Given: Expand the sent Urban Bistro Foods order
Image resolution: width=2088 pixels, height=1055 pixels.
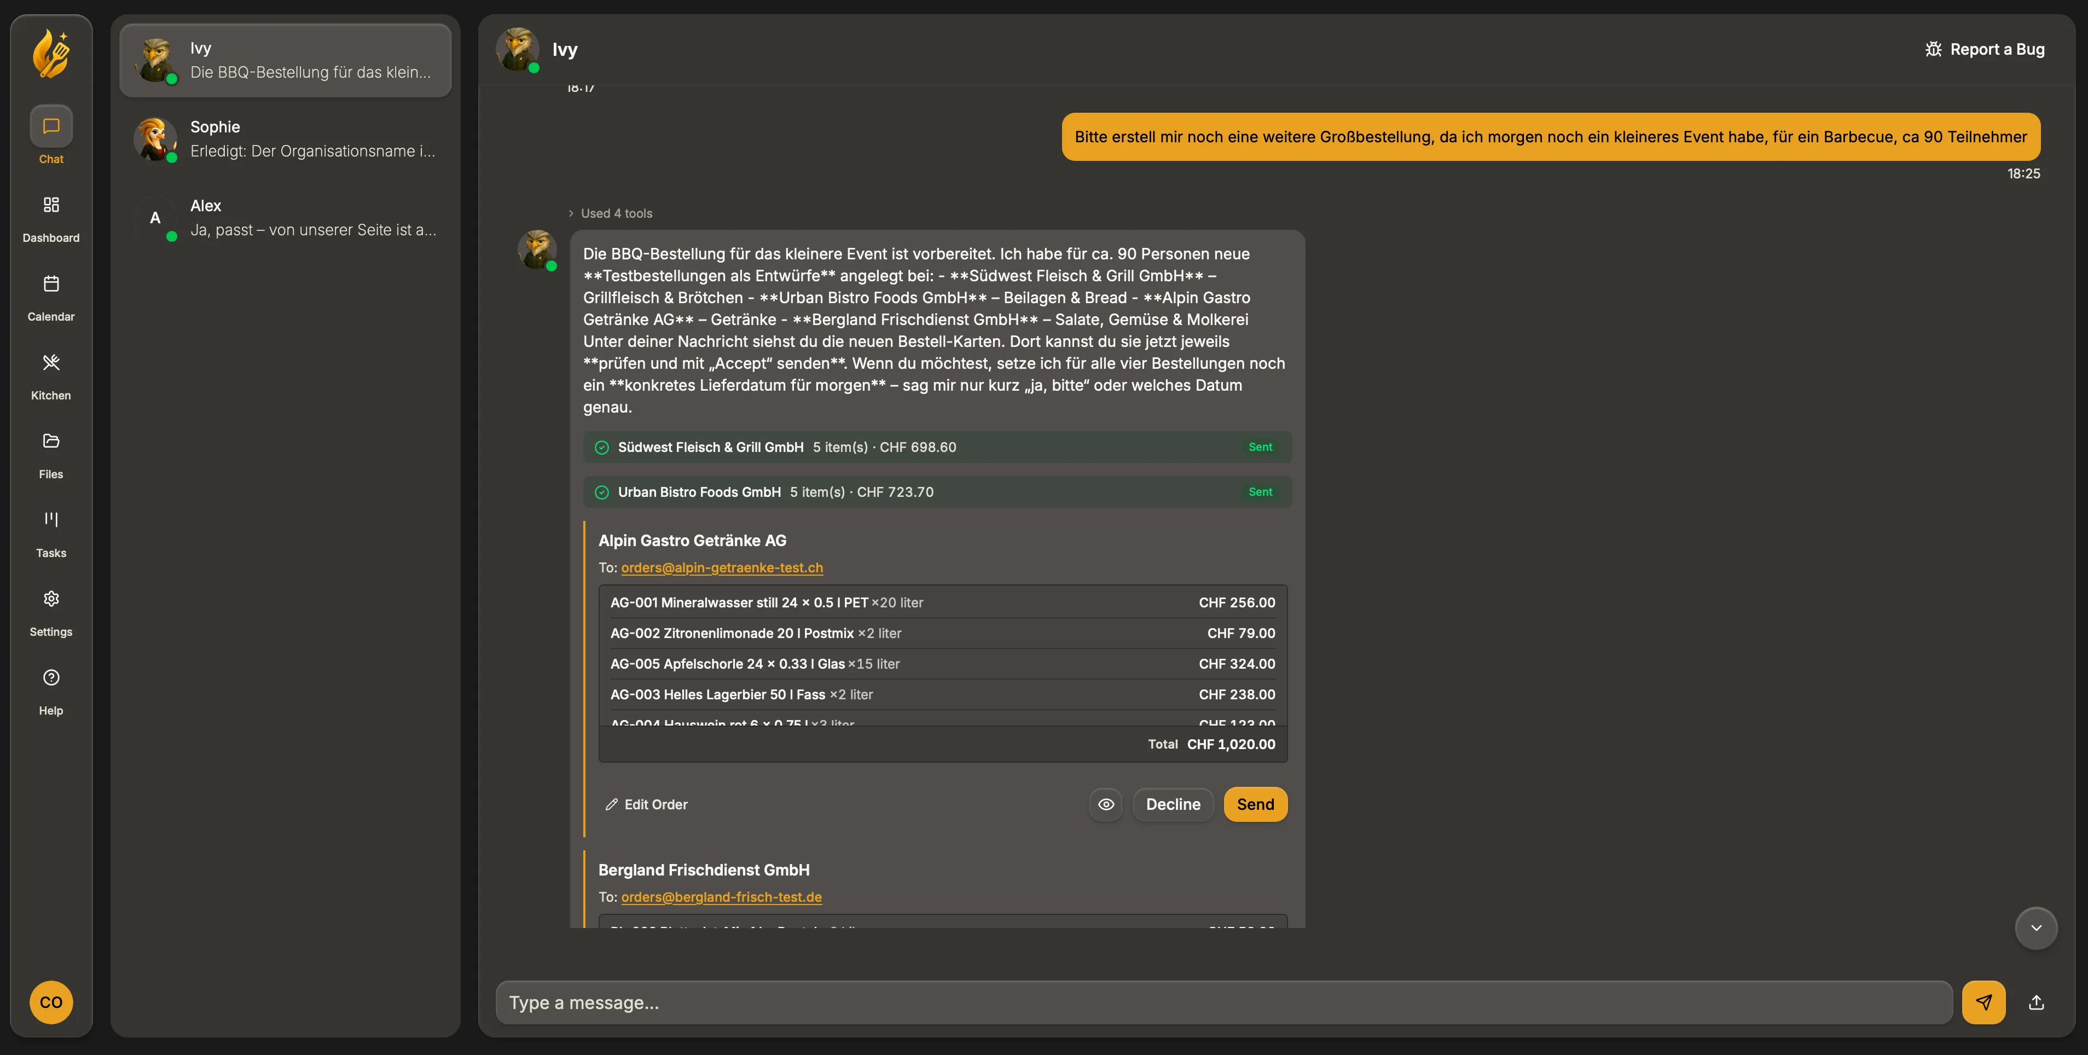Looking at the screenshot, I should pyautogui.click(x=937, y=492).
